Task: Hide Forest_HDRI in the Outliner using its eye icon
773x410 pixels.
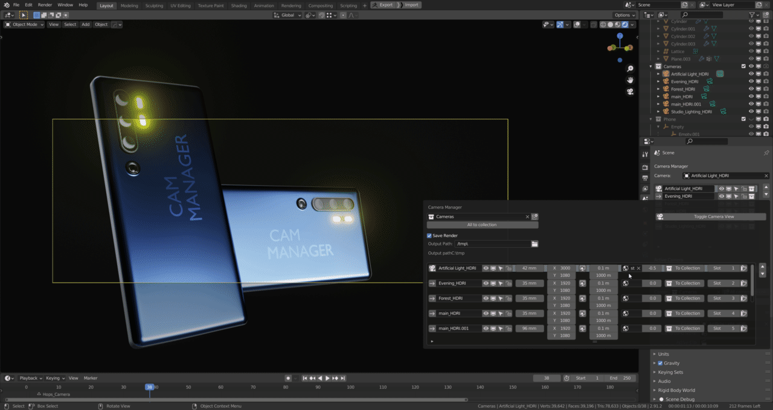Action: (x=751, y=89)
